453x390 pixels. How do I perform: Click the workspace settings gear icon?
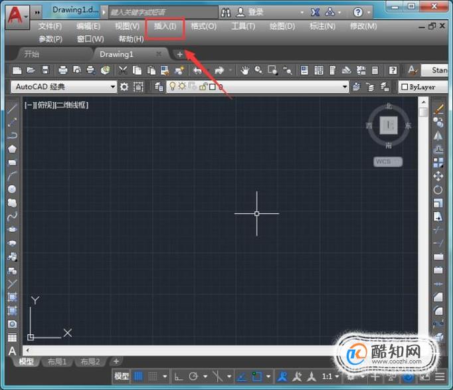pyautogui.click(x=124, y=86)
